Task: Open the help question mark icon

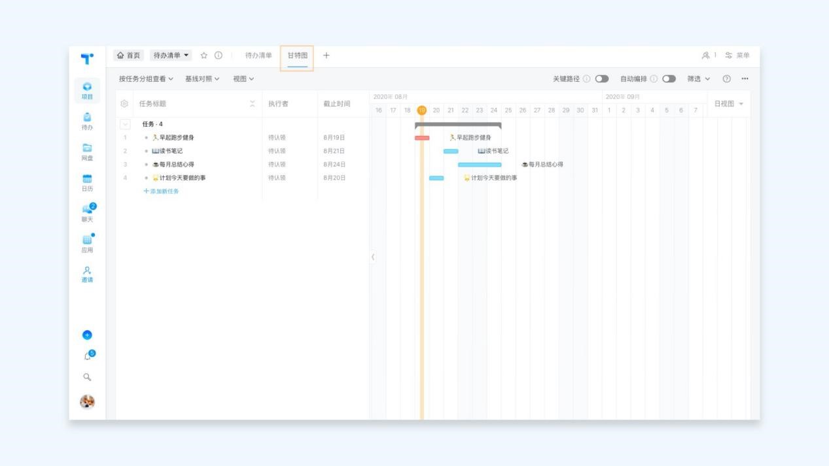Action: 726,78
